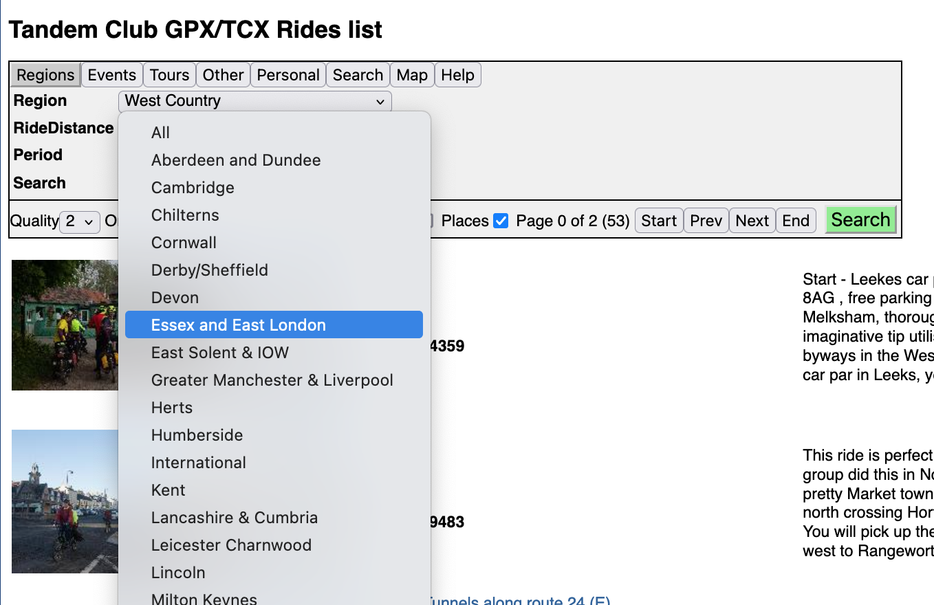Pick Greater Manchester & Liverpool region

[272, 380]
